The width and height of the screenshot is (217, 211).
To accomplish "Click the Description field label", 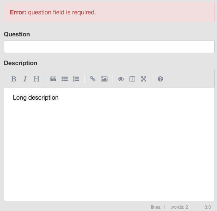I will tap(21, 63).
